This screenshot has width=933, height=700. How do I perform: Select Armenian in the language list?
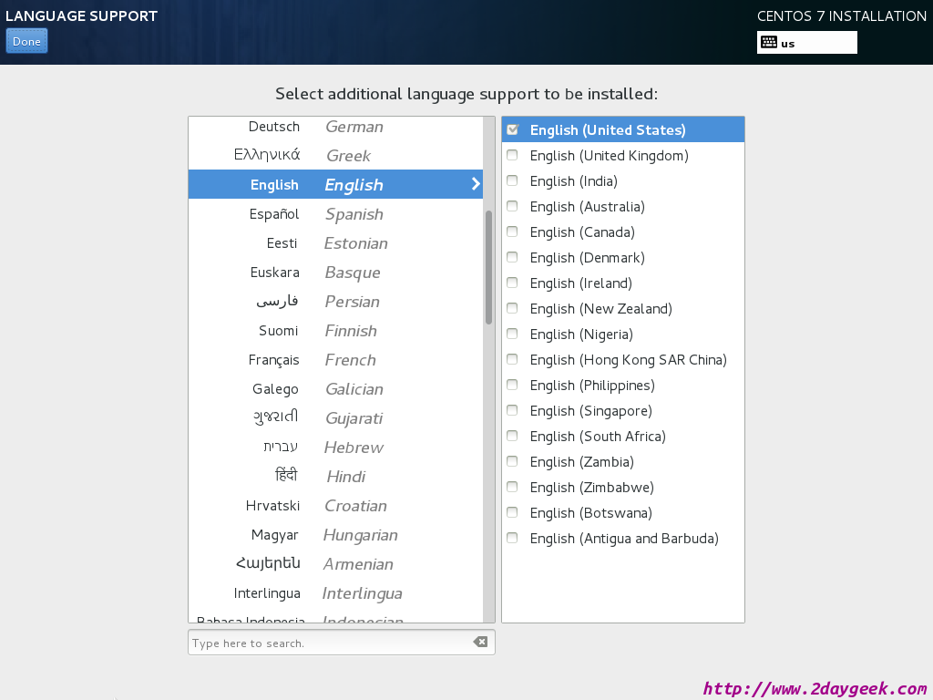coord(335,563)
